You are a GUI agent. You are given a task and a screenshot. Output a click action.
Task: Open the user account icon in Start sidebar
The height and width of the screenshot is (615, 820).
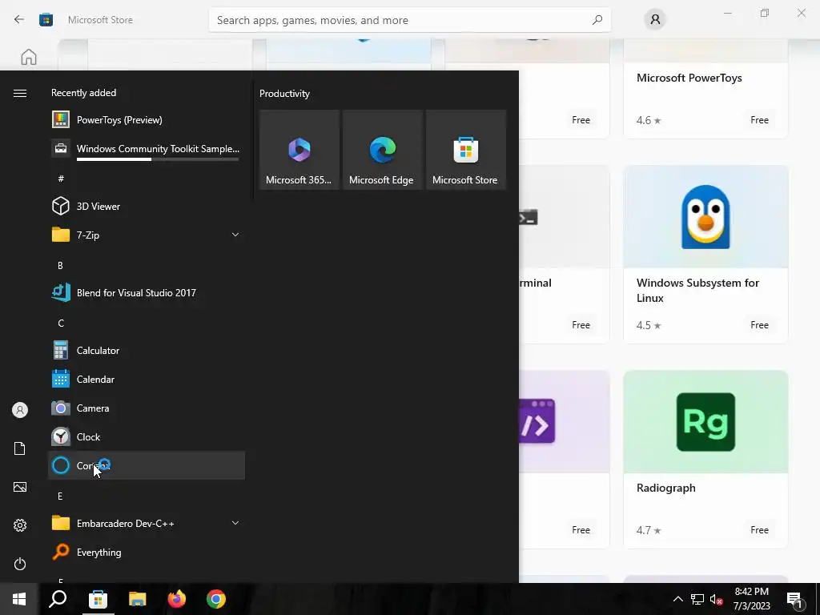point(20,410)
